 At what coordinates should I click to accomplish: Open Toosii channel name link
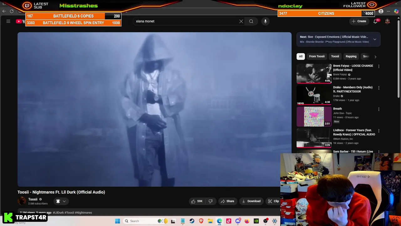(33, 199)
